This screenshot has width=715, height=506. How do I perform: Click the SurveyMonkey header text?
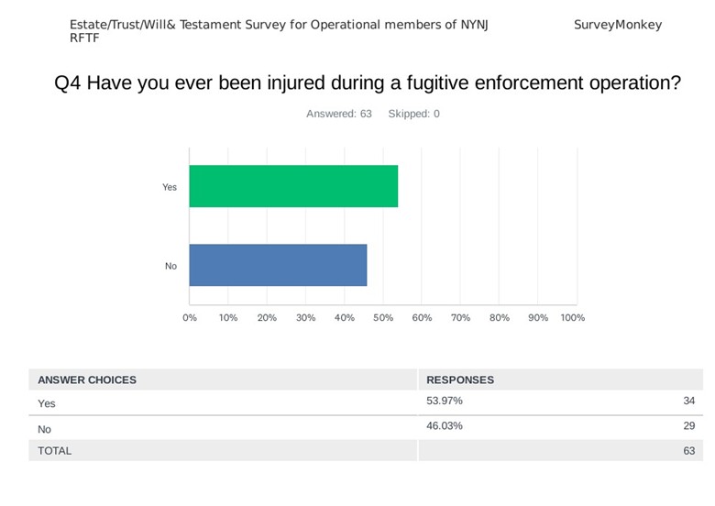click(617, 25)
